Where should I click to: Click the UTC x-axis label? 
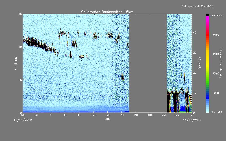tap(107, 119)
